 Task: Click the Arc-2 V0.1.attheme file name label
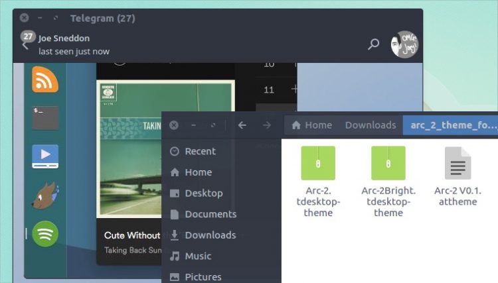click(457, 196)
